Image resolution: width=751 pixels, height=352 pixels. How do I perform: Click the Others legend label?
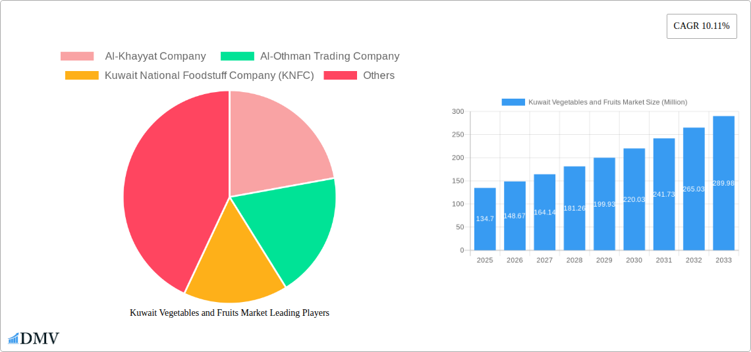[x=379, y=76]
